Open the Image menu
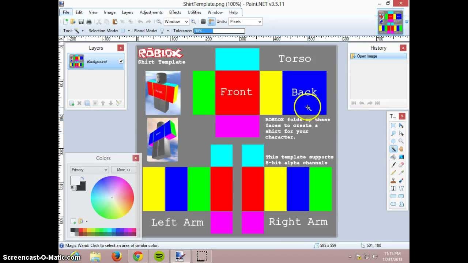The width and height of the screenshot is (468, 263). 110,12
